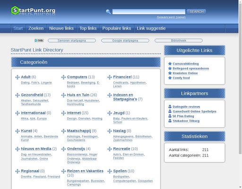242x189 pixels.
Task: Click the Senioren startpagina link
Action: [72, 41]
